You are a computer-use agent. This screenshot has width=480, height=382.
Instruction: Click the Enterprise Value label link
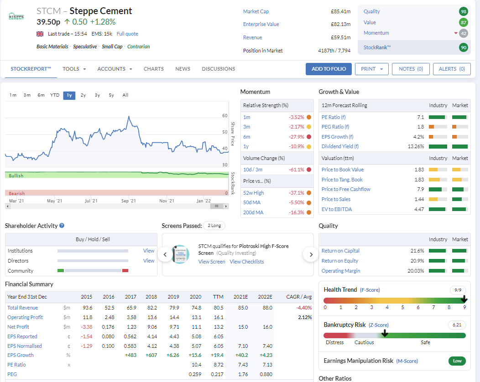click(261, 24)
